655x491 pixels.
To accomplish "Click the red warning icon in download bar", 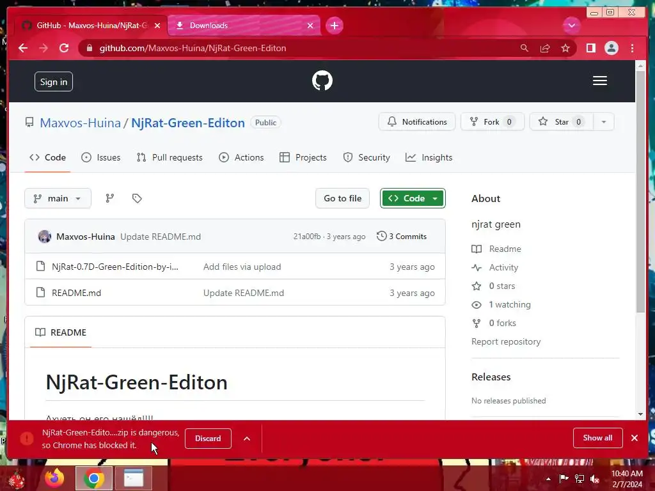I will click(x=27, y=439).
